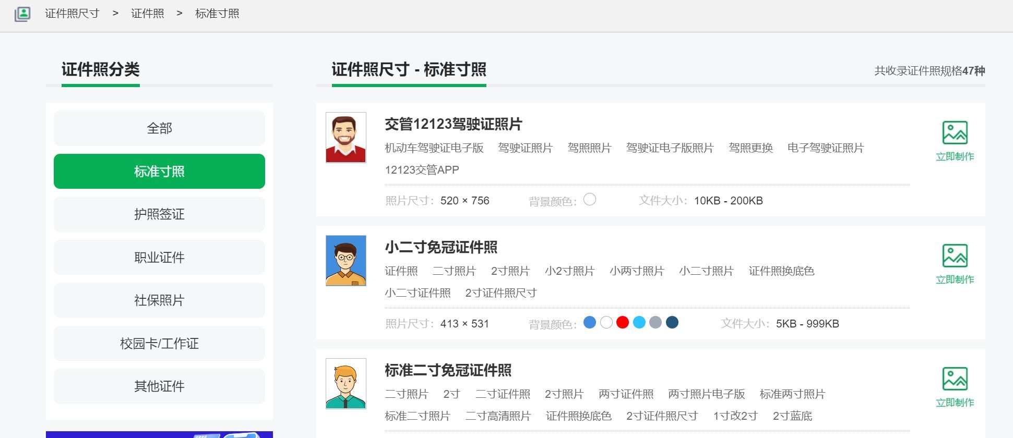Select the 全部 category

(x=159, y=128)
